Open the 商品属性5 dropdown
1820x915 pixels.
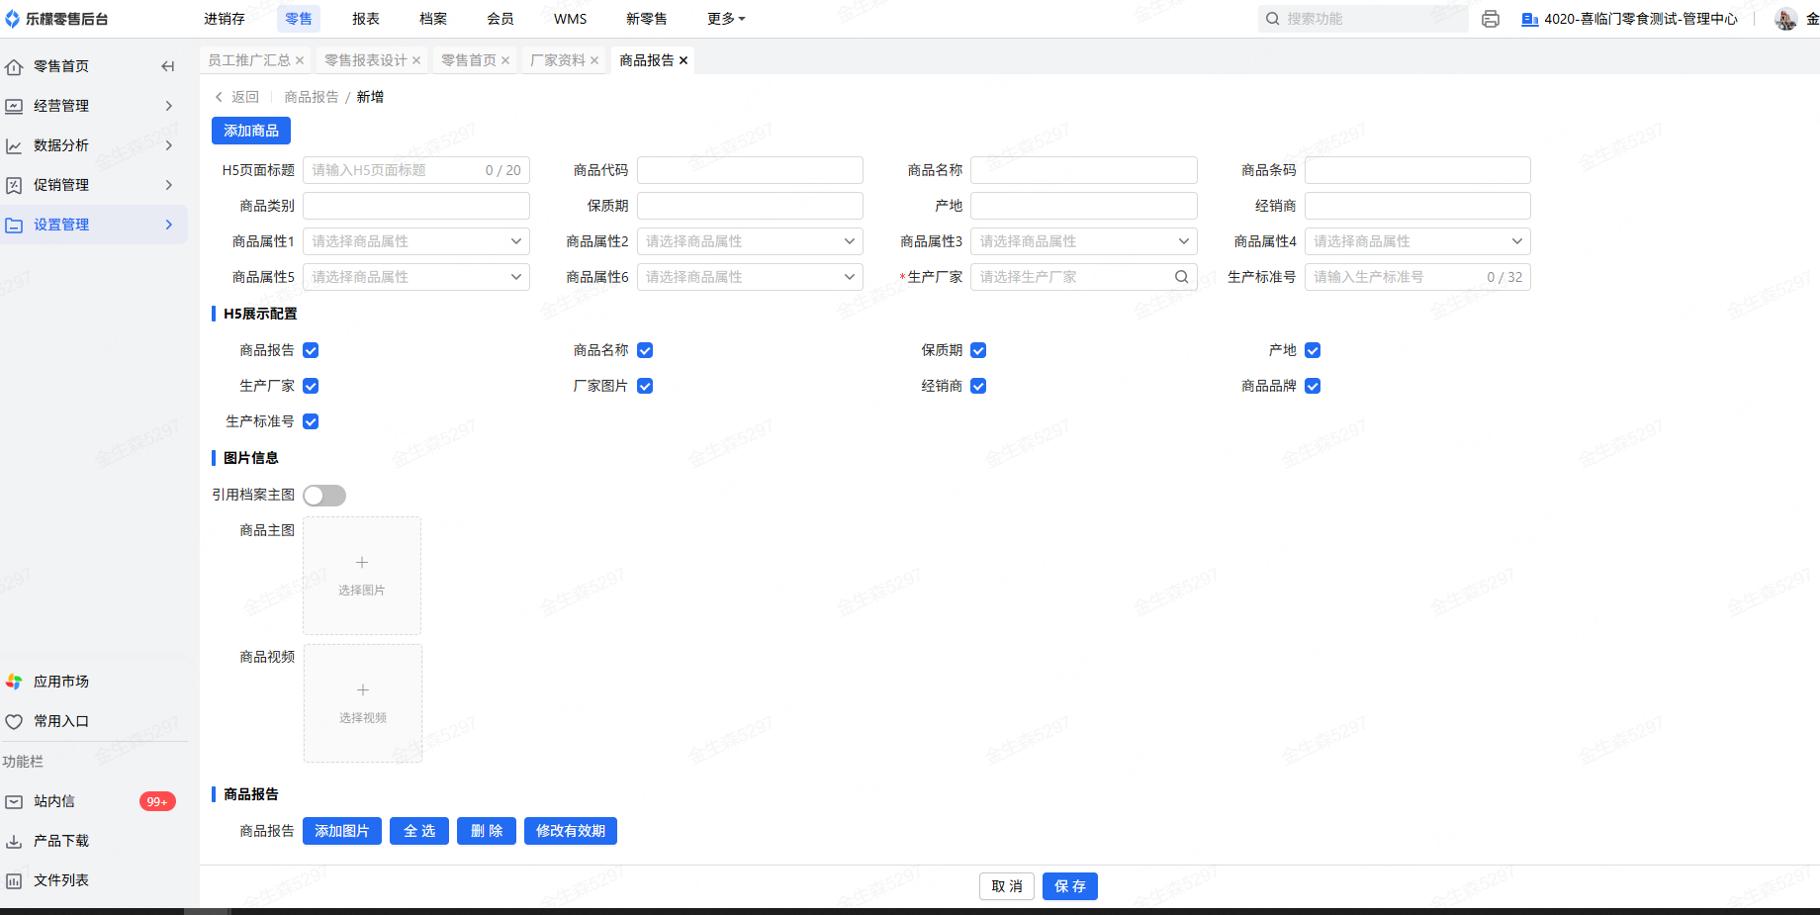416,277
